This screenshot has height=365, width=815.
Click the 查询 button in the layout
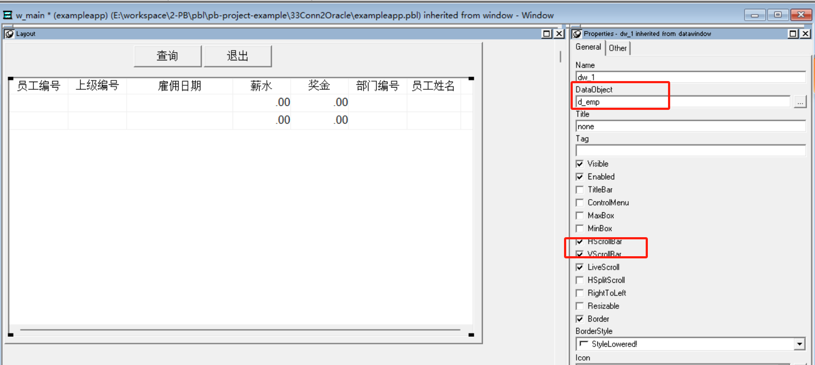(168, 56)
